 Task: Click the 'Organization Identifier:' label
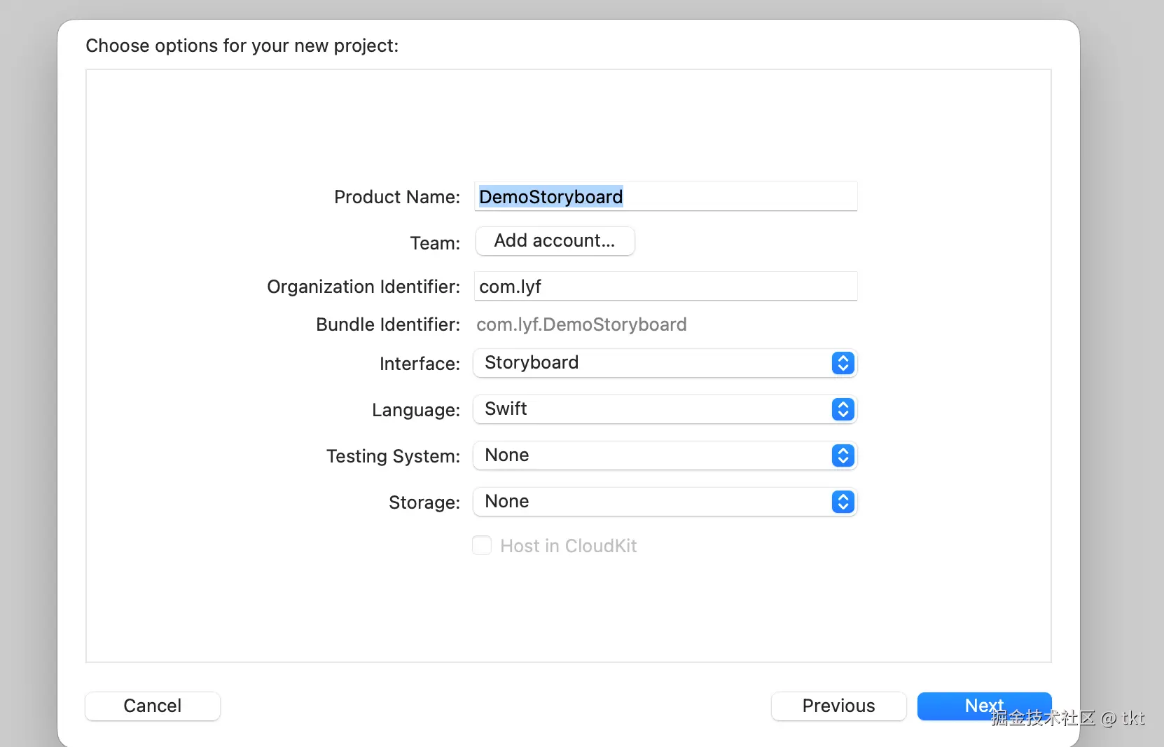363,287
